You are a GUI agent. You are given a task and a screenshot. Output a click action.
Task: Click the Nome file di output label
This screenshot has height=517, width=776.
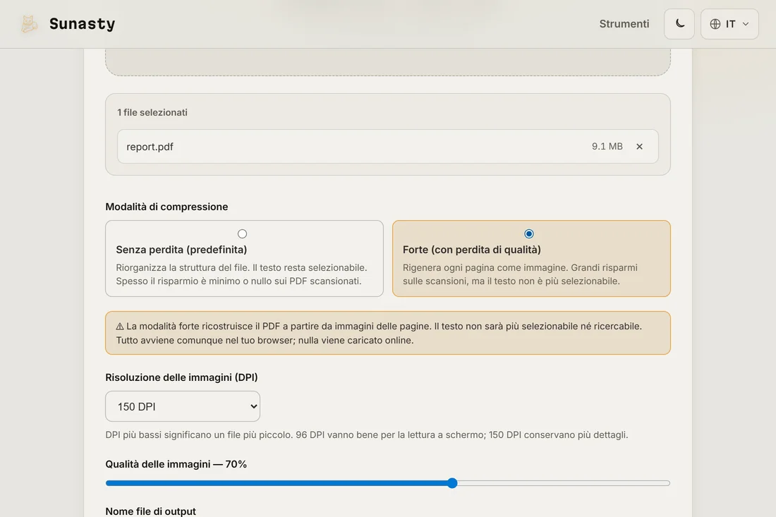pyautogui.click(x=151, y=511)
